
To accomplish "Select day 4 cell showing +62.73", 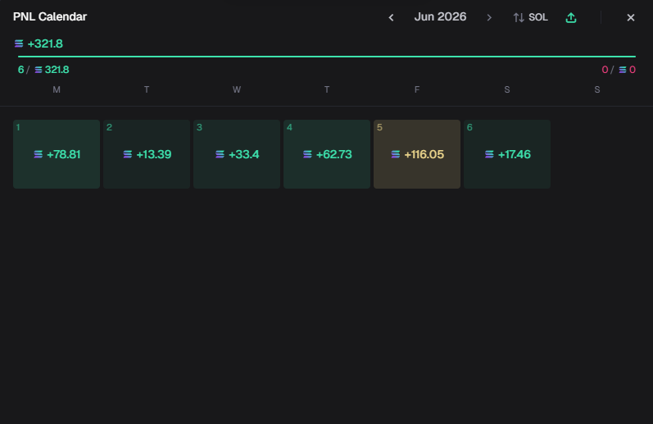I will pos(327,154).
